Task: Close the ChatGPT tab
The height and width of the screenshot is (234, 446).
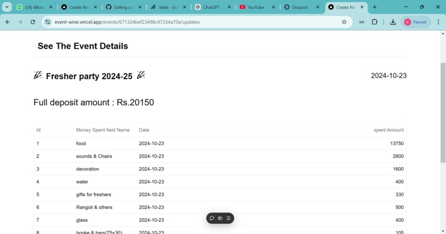Action: pos(229,7)
